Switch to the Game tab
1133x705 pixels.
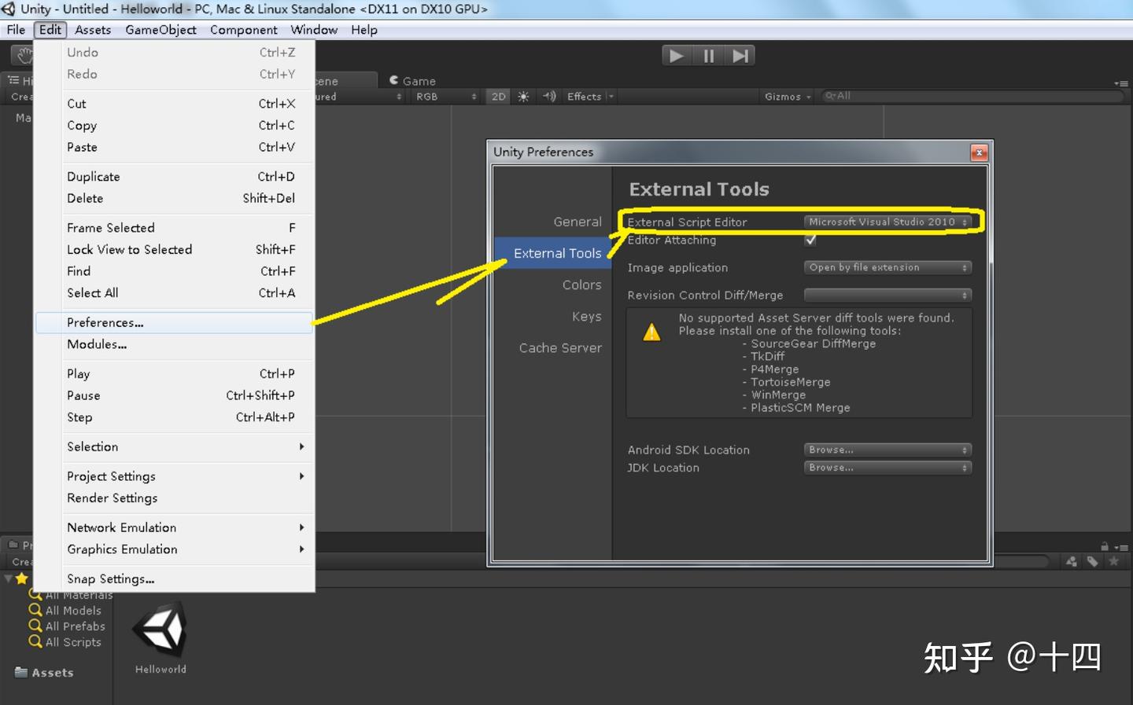click(x=412, y=80)
